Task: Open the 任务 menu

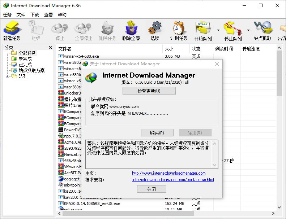Action: coord(7,14)
